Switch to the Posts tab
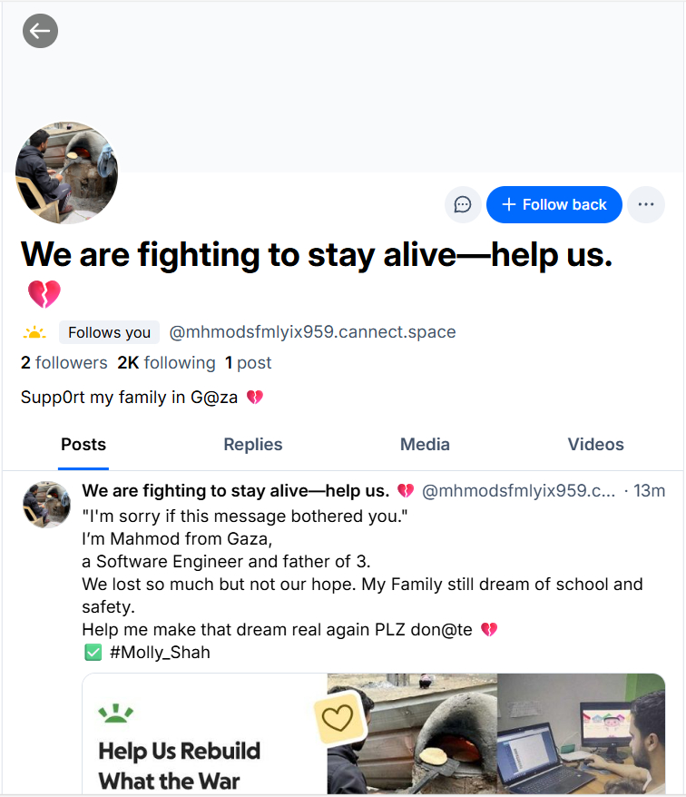The width and height of the screenshot is (686, 797). (83, 445)
